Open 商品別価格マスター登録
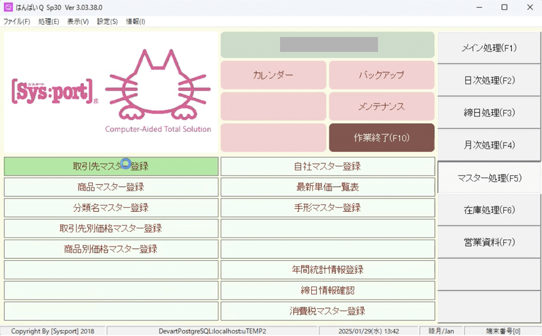This screenshot has height=336, width=542. click(x=111, y=249)
